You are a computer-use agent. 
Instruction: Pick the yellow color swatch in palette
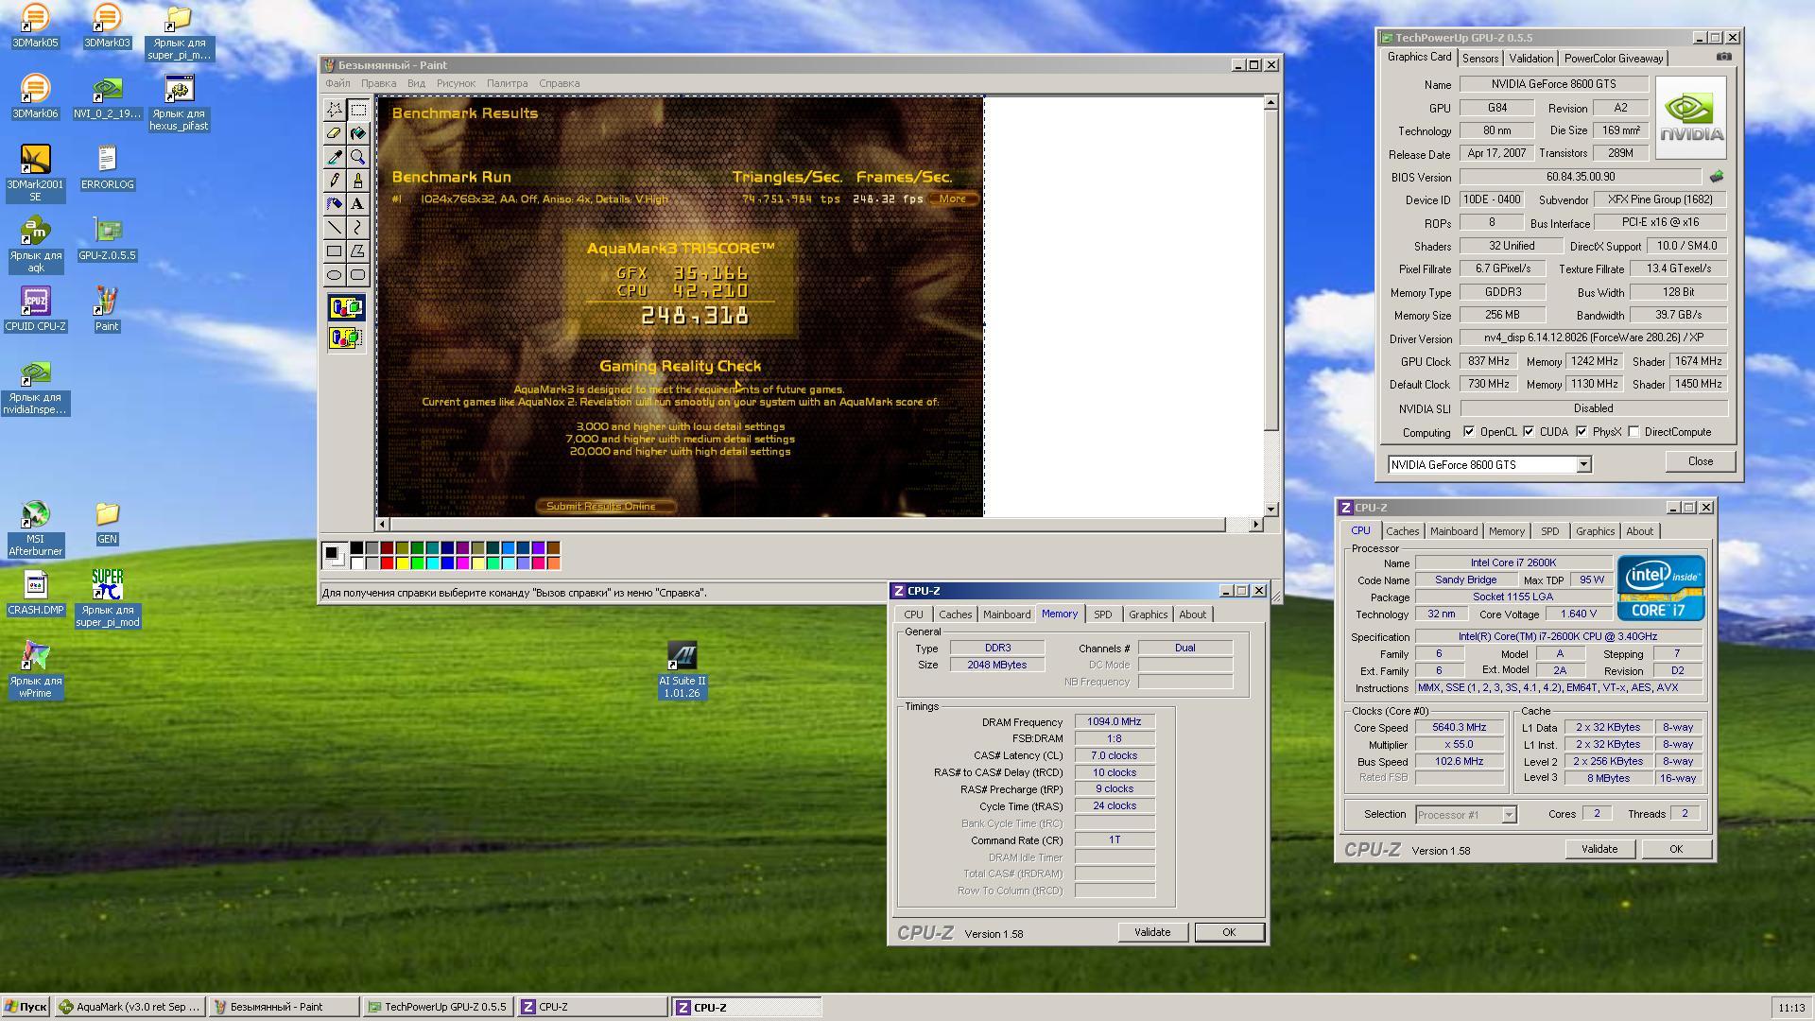click(x=402, y=563)
